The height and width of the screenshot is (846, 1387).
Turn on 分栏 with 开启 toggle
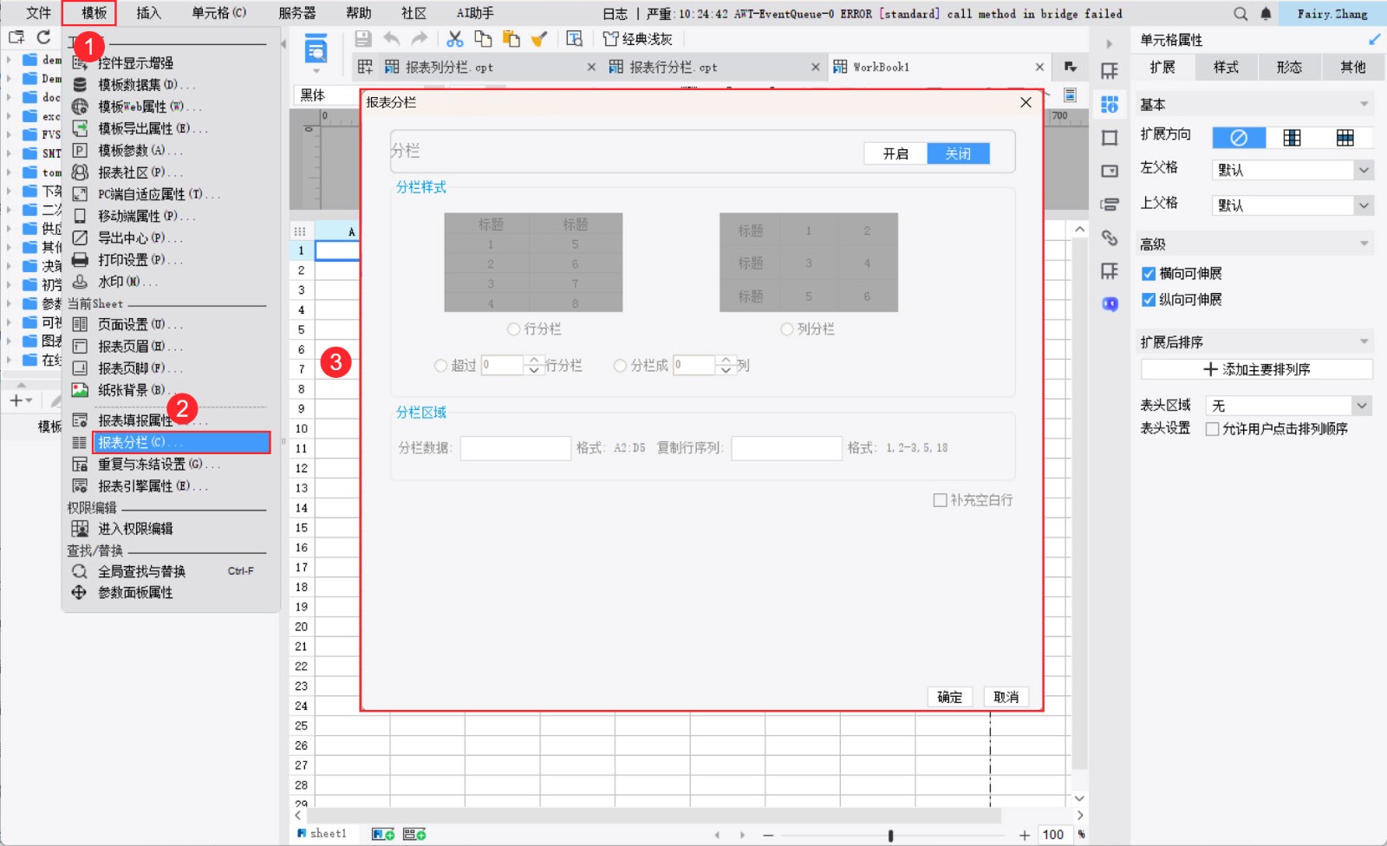pyautogui.click(x=895, y=153)
